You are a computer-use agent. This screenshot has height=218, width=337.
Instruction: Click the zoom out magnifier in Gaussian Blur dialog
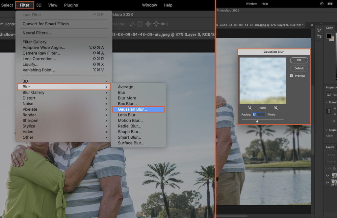[x=249, y=108]
